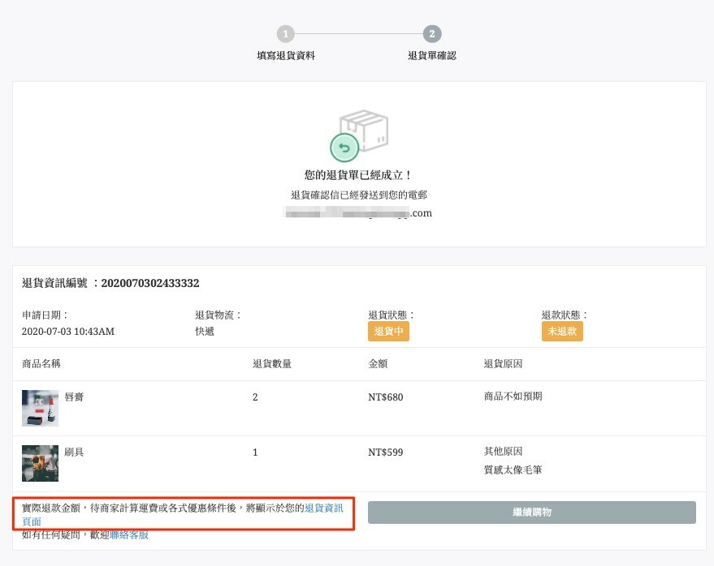714x566 pixels.
Task: Click the 退貨原因 column header
Action: click(x=503, y=364)
